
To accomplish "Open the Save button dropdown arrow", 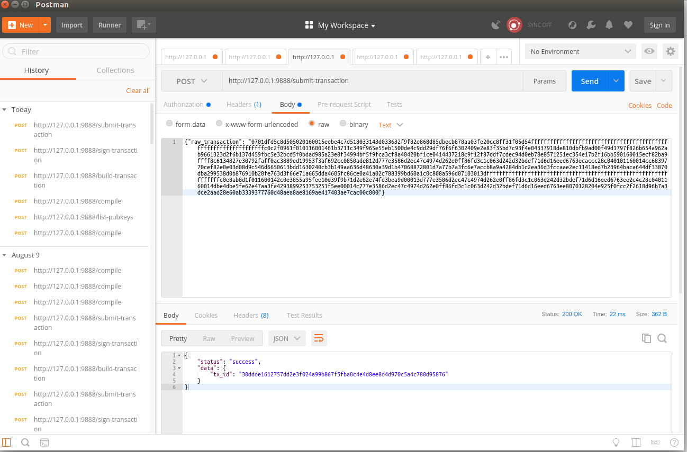I will (x=664, y=81).
